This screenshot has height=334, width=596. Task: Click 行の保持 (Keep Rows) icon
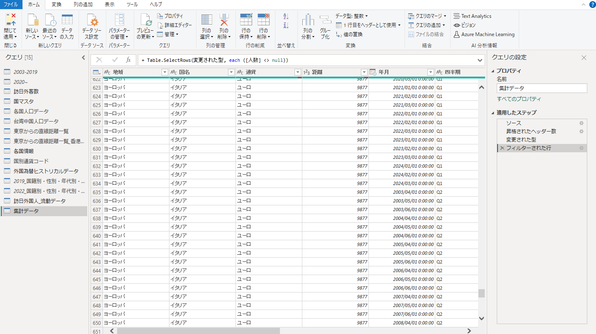click(x=246, y=20)
